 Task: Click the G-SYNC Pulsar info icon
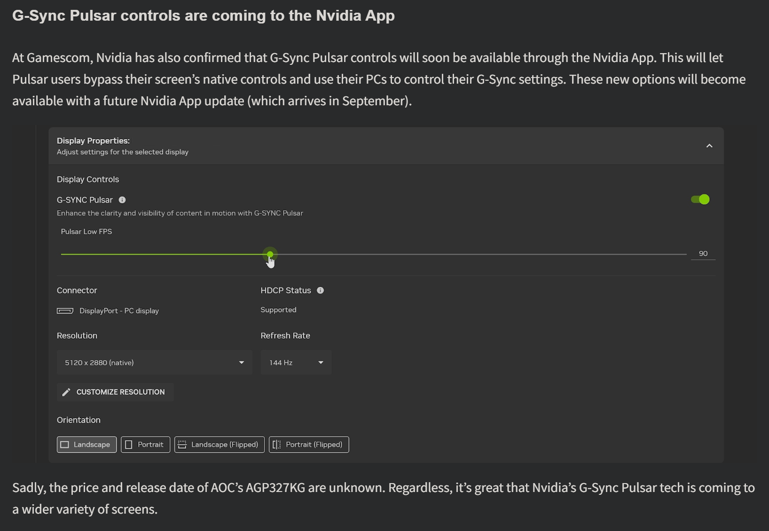pyautogui.click(x=122, y=200)
